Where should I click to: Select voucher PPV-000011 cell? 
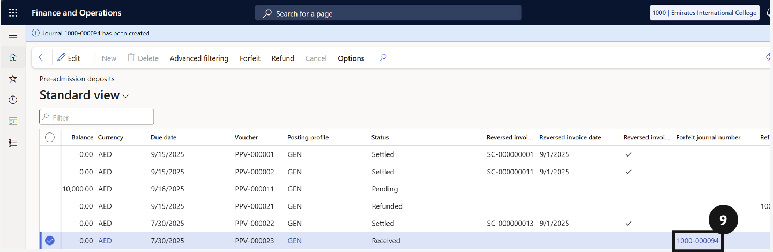255,189
